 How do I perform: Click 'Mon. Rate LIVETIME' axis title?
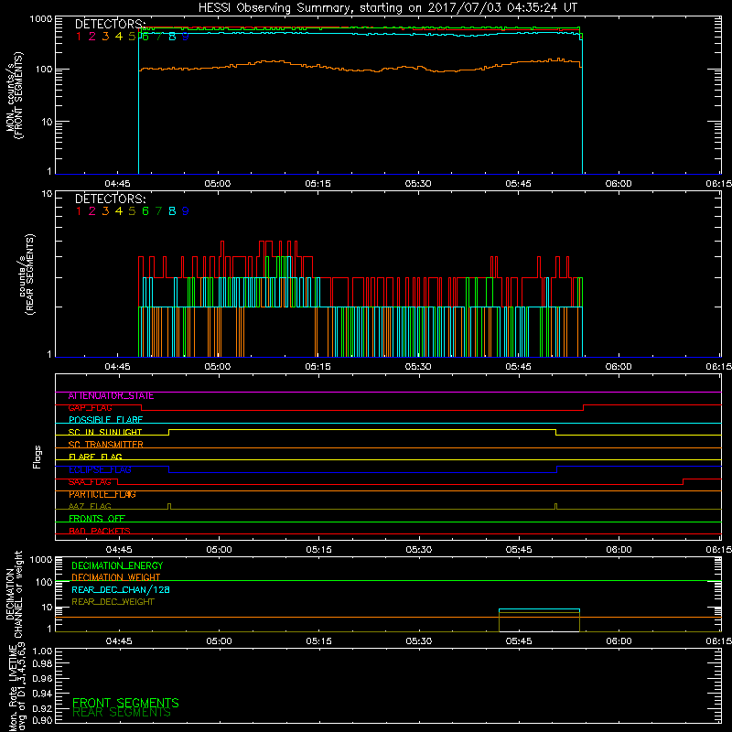(14, 687)
